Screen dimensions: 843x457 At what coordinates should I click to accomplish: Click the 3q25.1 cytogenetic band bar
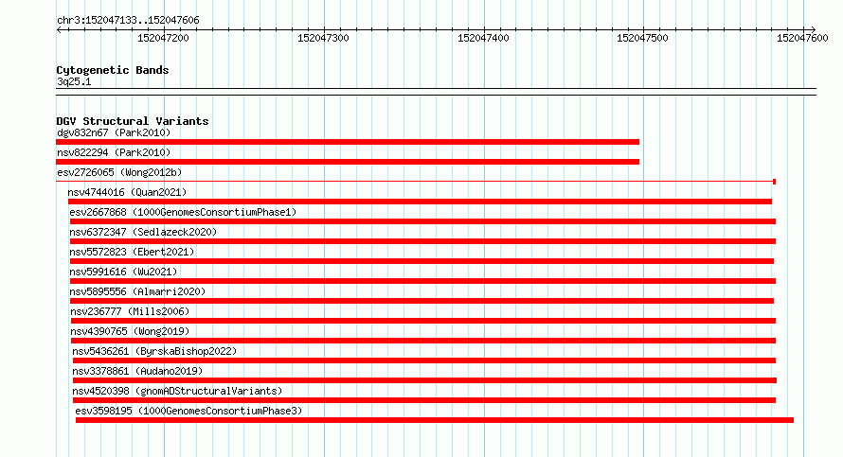(x=436, y=92)
